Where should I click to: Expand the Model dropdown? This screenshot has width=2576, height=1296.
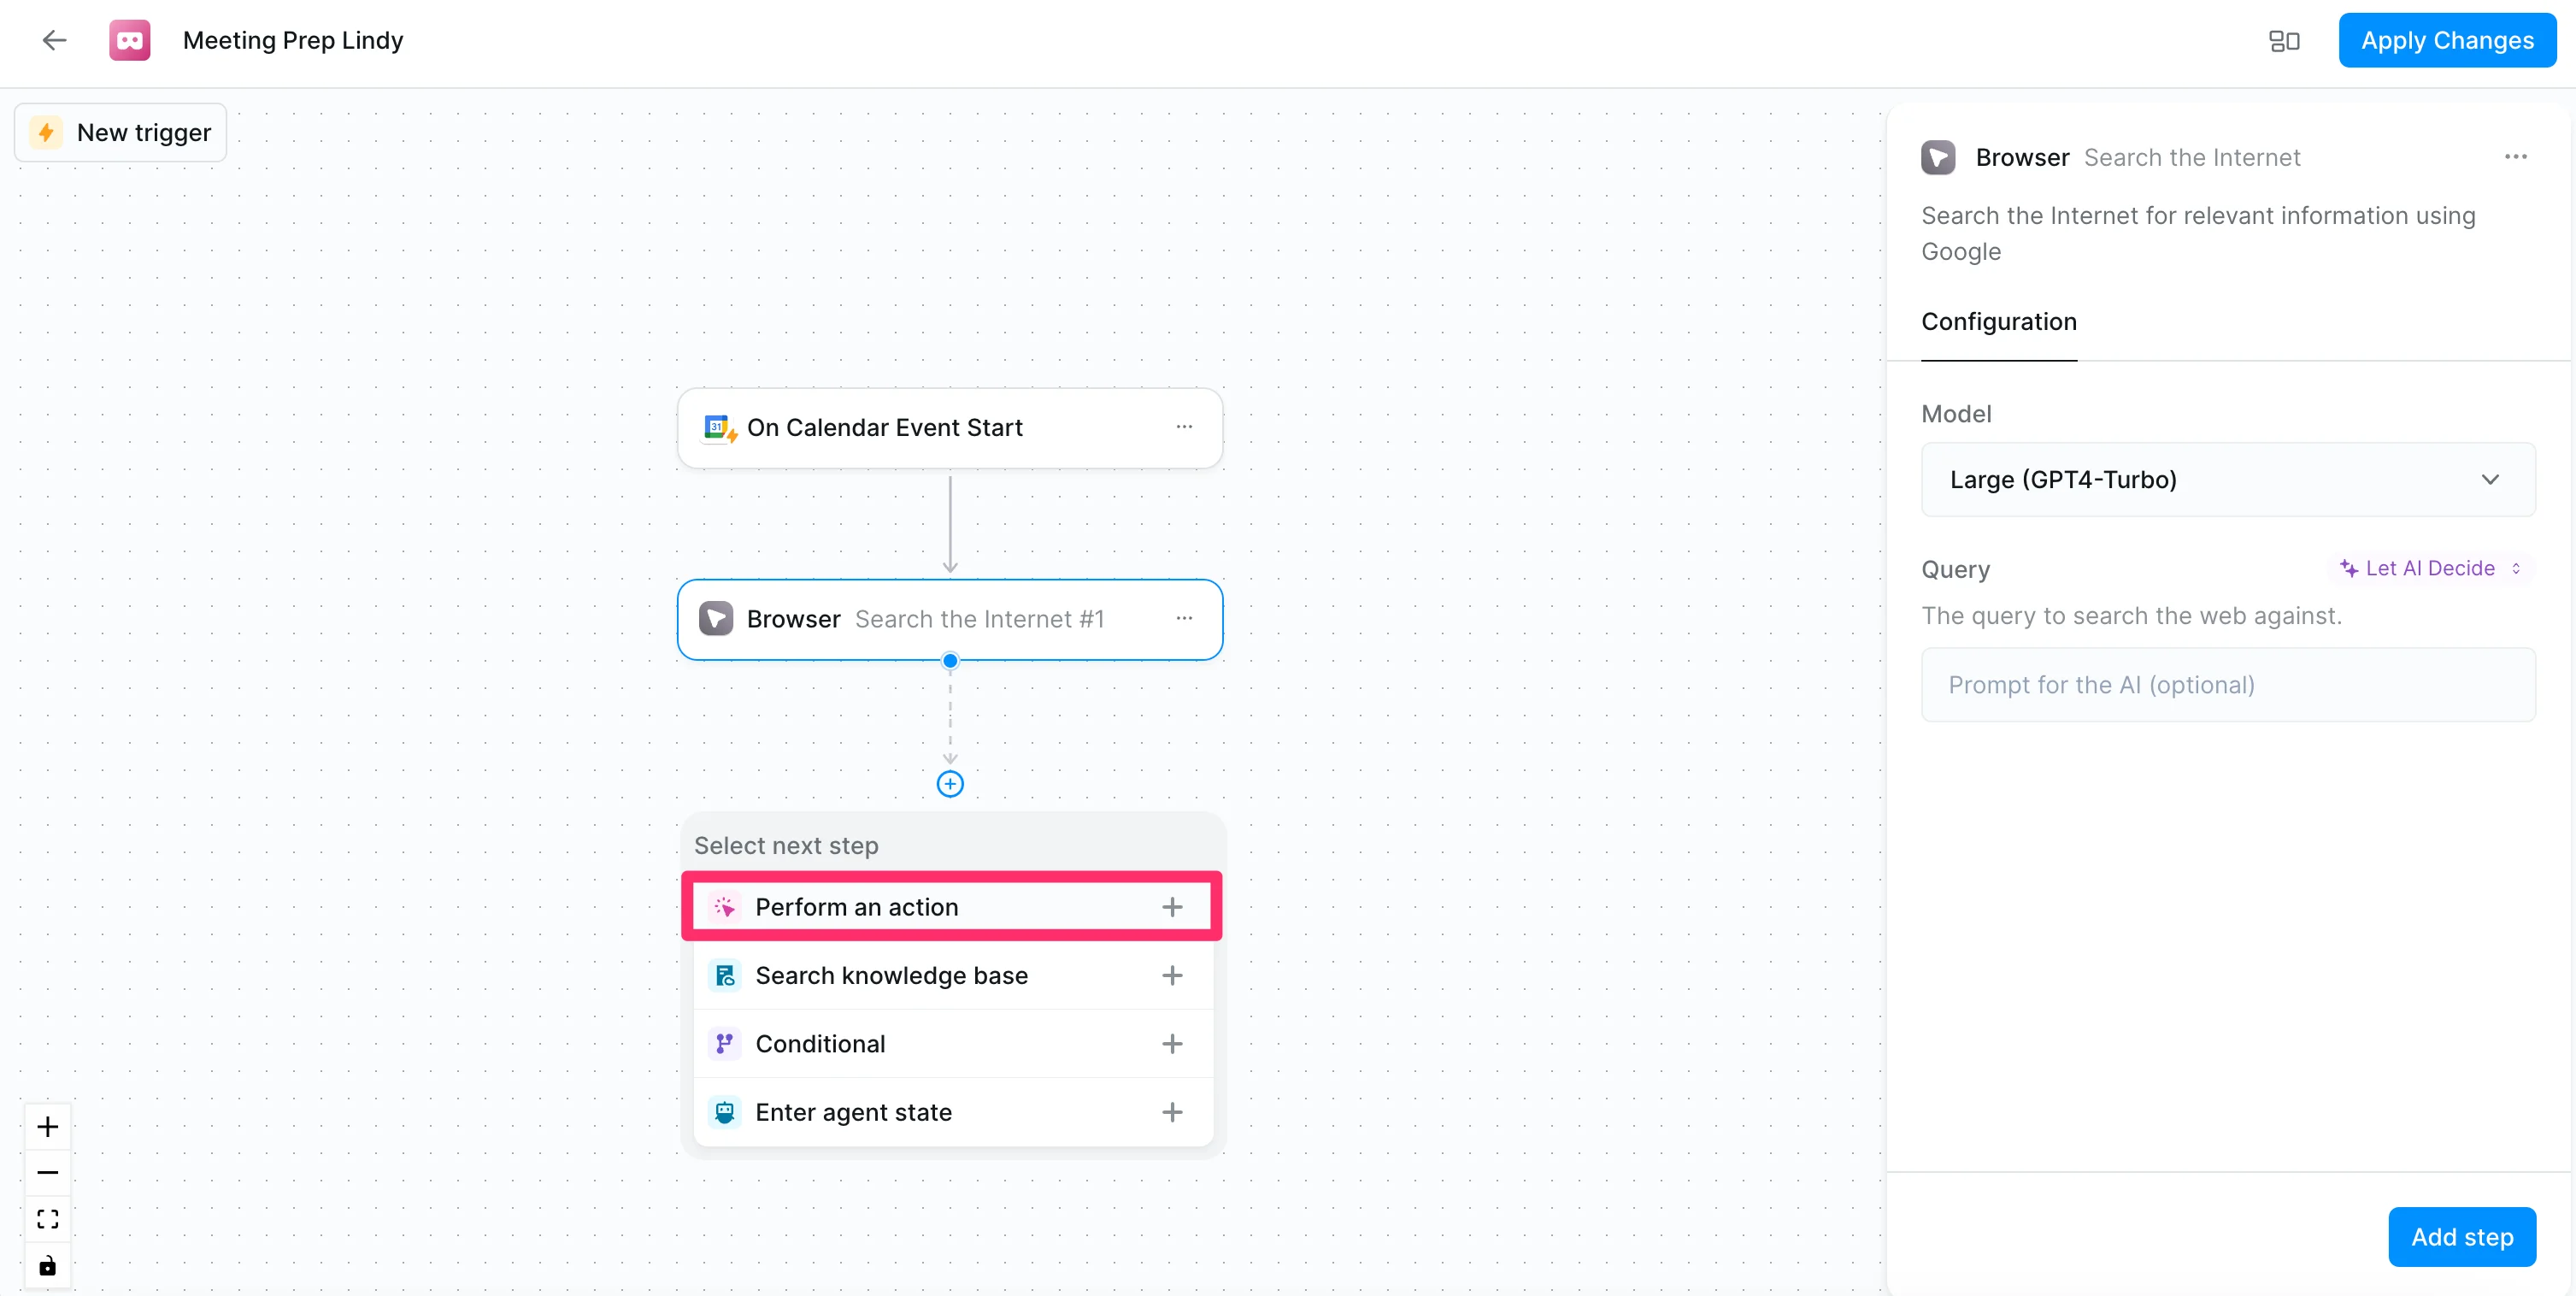point(2228,480)
